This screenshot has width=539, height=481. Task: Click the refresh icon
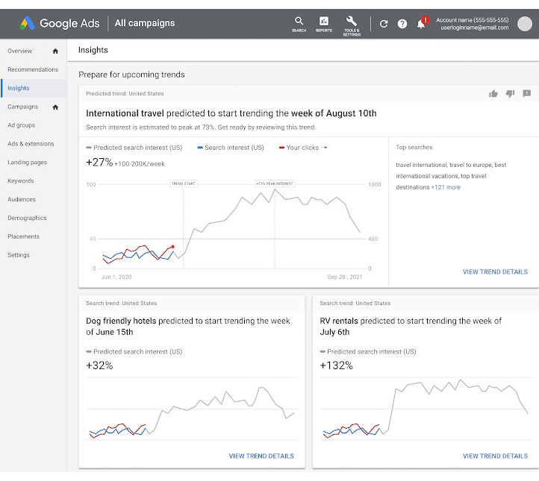pyautogui.click(x=384, y=24)
